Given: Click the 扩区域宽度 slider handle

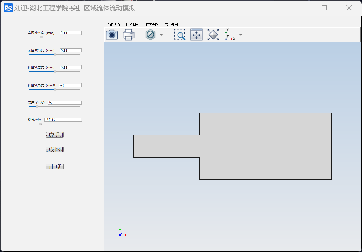Looking at the screenshot, I should click(x=55, y=71).
